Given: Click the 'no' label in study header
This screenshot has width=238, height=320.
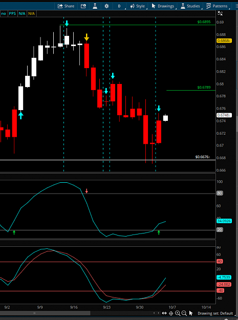Looking at the screenshot, I should (x=4, y=14).
